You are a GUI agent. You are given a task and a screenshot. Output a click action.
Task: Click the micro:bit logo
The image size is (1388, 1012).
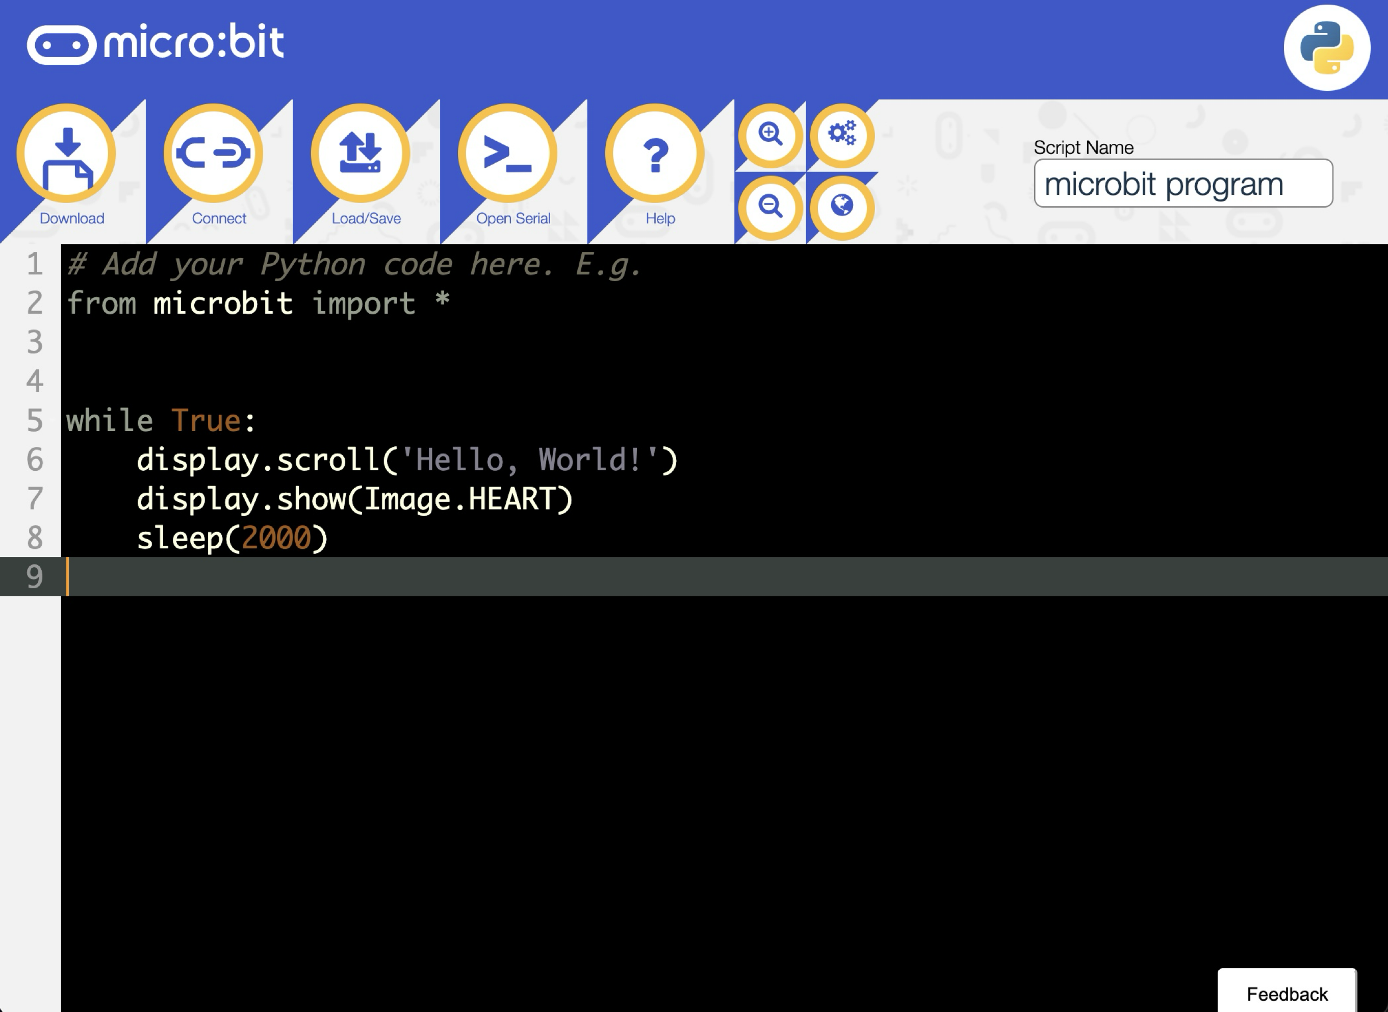pyautogui.click(x=156, y=43)
